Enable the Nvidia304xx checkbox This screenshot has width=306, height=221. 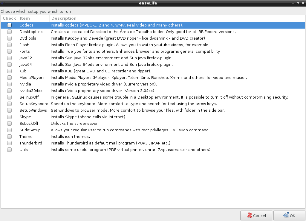click(x=9, y=91)
